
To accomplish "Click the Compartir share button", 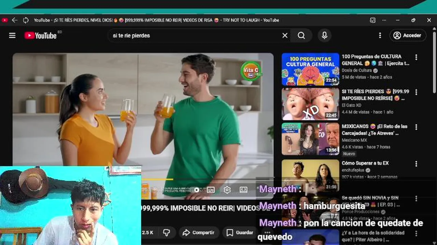I will [x=199, y=232].
